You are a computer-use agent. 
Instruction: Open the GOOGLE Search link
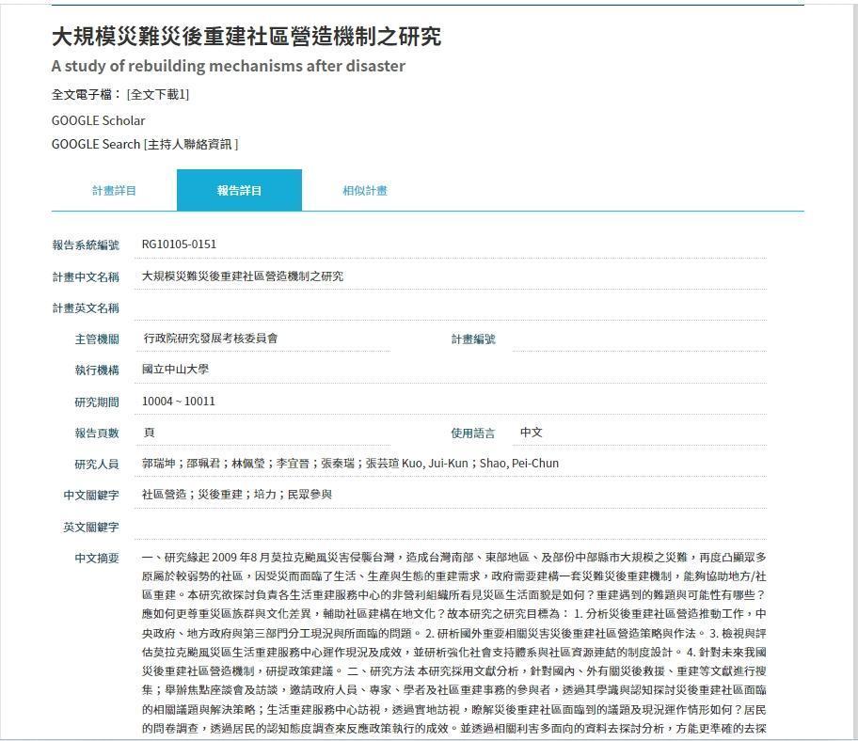tap(96, 145)
